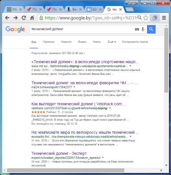This screenshot has width=171, height=175.
Task: Click the horizontal scrollbar left arrow
Action: (x=5, y=170)
